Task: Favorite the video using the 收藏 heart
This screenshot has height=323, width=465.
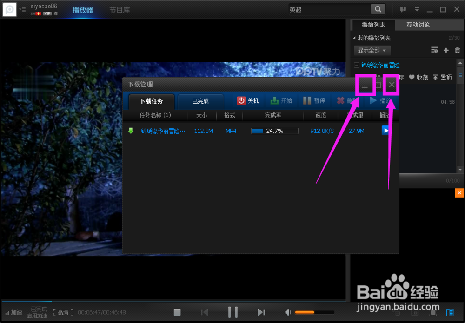Action: pyautogui.click(x=418, y=78)
